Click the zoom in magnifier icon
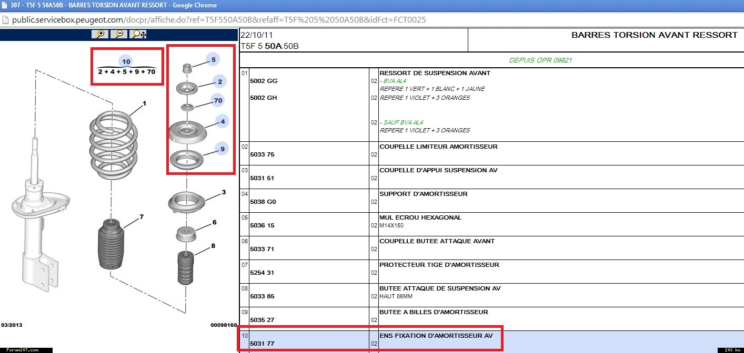Viewport: 744px width, 353px height. [100, 34]
